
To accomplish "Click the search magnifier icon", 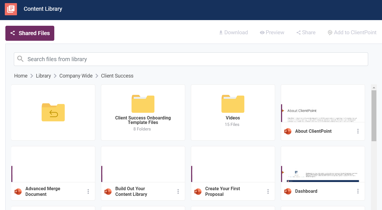I will (x=20, y=59).
